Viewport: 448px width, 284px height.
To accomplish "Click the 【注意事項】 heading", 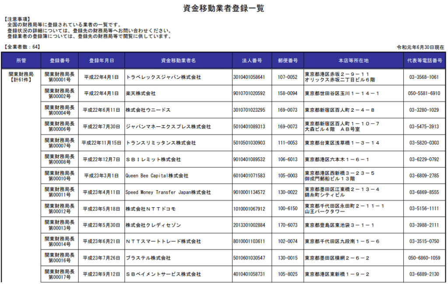I will (x=17, y=19).
